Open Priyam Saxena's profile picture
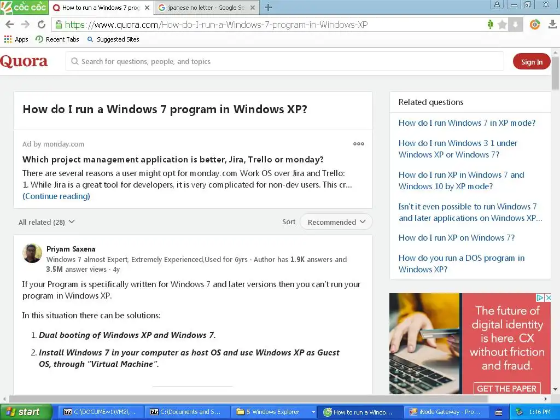Screen dimensions: 560x420 pos(32,253)
